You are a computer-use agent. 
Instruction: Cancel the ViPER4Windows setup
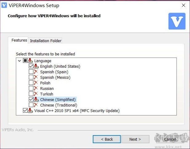pyautogui.click(x=170, y=139)
